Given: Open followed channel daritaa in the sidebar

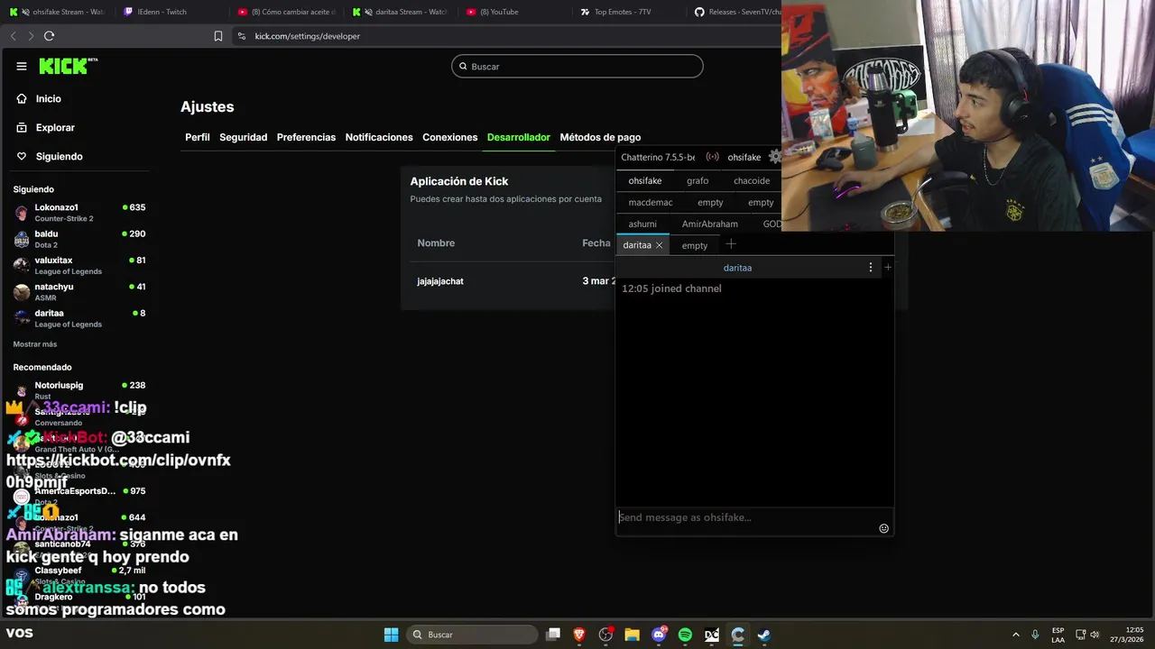Looking at the screenshot, I should pos(79,317).
